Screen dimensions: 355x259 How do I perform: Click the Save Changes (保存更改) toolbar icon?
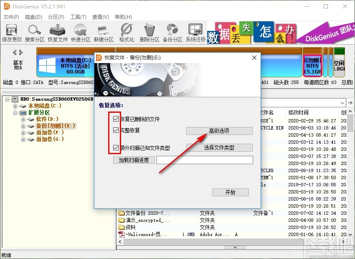pyautogui.click(x=12, y=33)
